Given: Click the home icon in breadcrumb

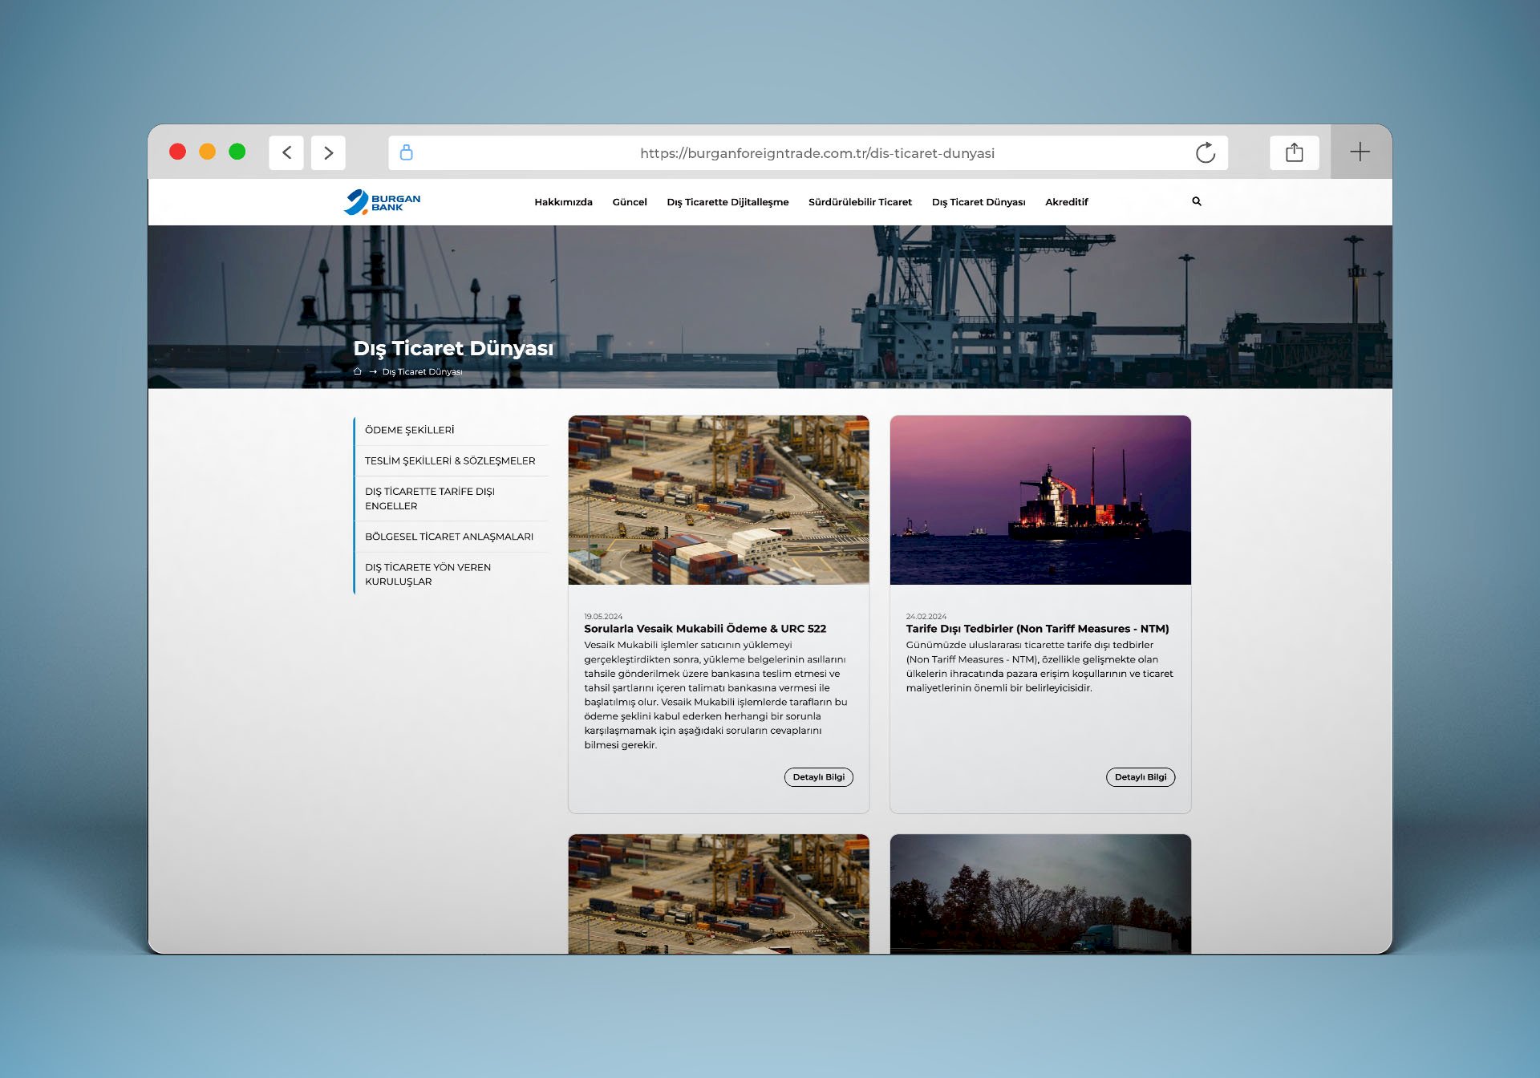Looking at the screenshot, I should coord(358,371).
